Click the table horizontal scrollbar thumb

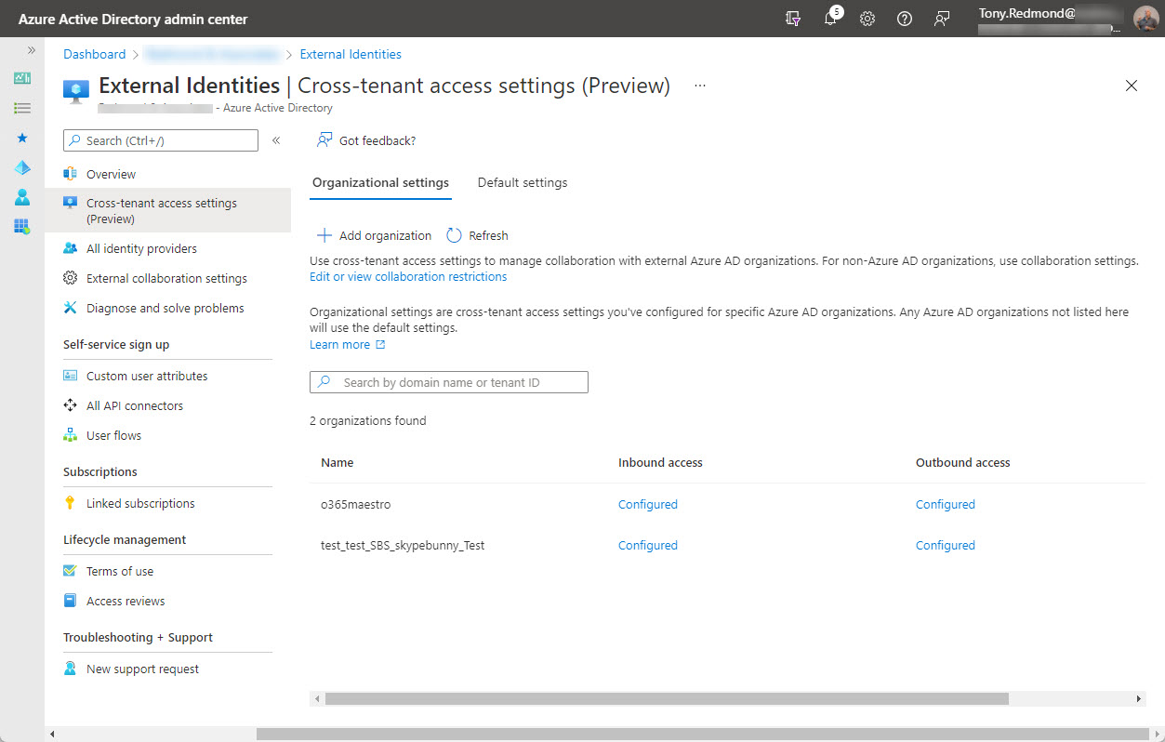pyautogui.click(x=667, y=698)
